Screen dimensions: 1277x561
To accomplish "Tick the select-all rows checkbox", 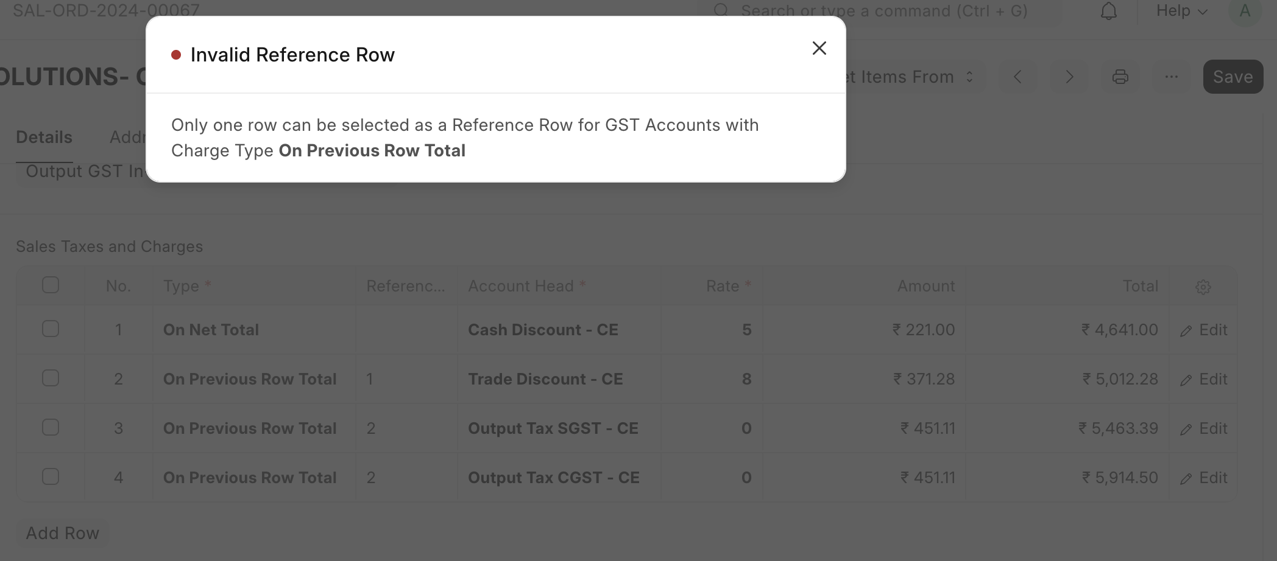I will click(51, 285).
